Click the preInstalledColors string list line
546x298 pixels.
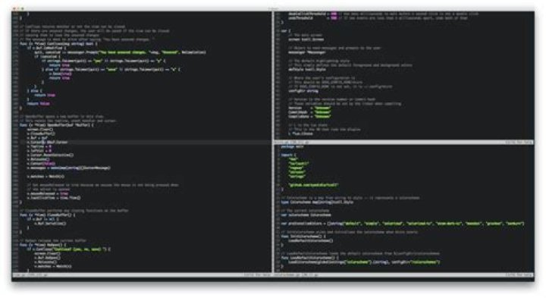point(403,224)
